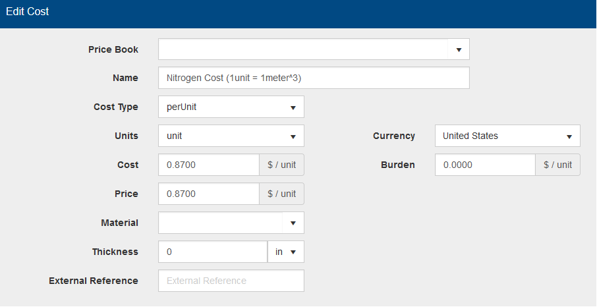
Task: Click the Edit Cost dialog title
Action: [x=28, y=12]
